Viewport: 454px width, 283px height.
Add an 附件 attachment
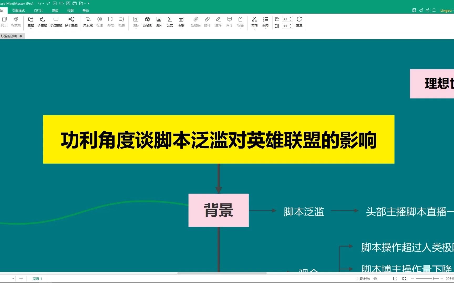tap(207, 22)
